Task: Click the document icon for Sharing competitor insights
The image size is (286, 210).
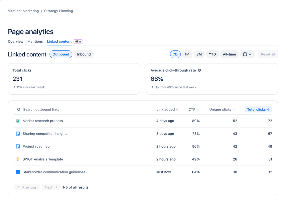Action: 18,134
